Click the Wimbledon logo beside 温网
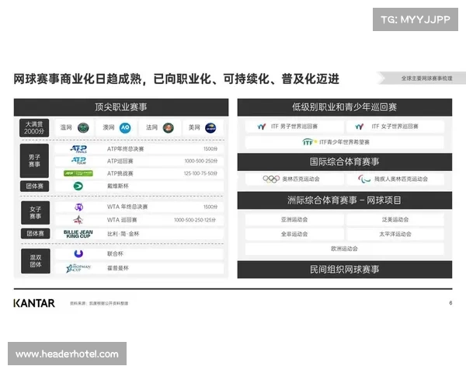 point(83,128)
